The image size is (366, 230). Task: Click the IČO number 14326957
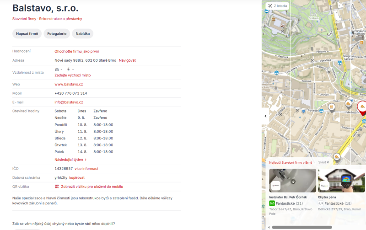[64, 169]
